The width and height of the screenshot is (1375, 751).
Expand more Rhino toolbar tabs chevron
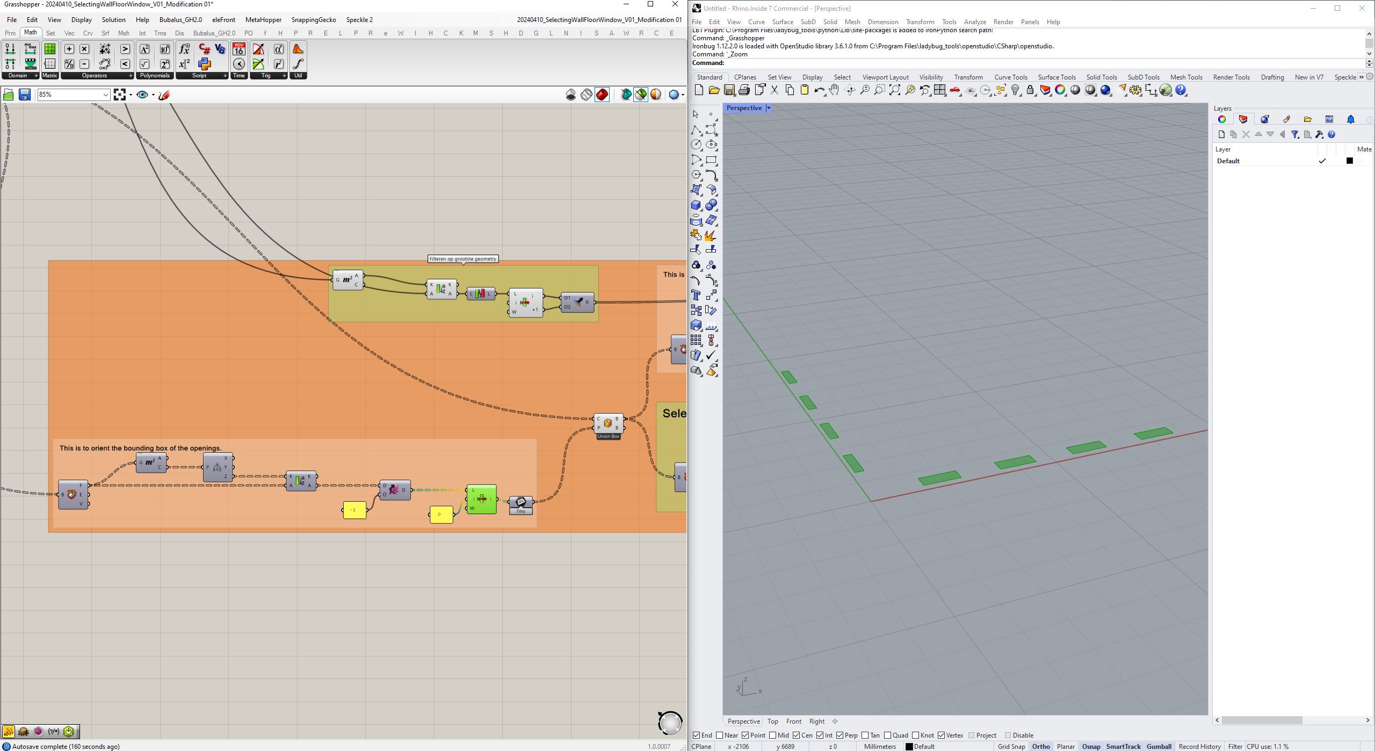point(1361,77)
